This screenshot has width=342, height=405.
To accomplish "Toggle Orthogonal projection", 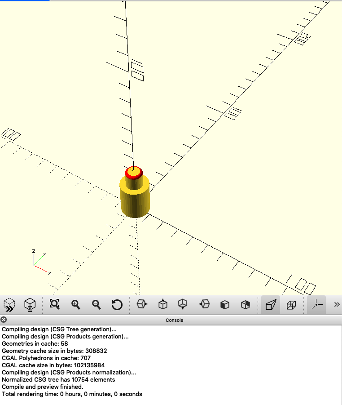I will (x=291, y=305).
